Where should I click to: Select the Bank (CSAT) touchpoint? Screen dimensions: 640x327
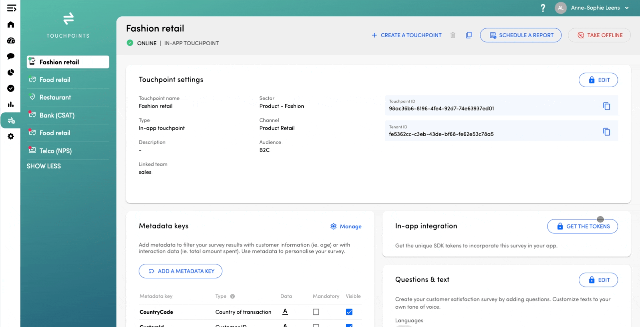57,115
